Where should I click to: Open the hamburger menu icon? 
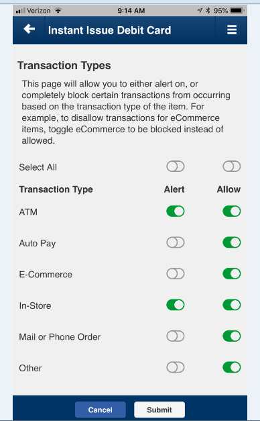pyautogui.click(x=232, y=30)
